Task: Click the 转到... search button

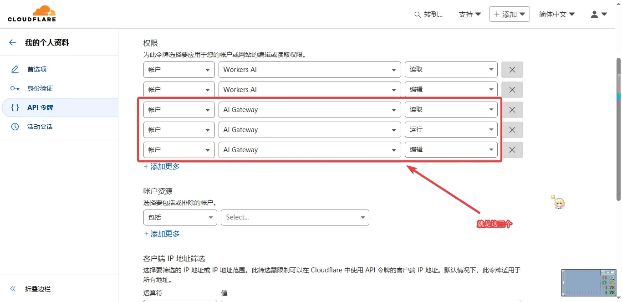Action: click(x=429, y=15)
